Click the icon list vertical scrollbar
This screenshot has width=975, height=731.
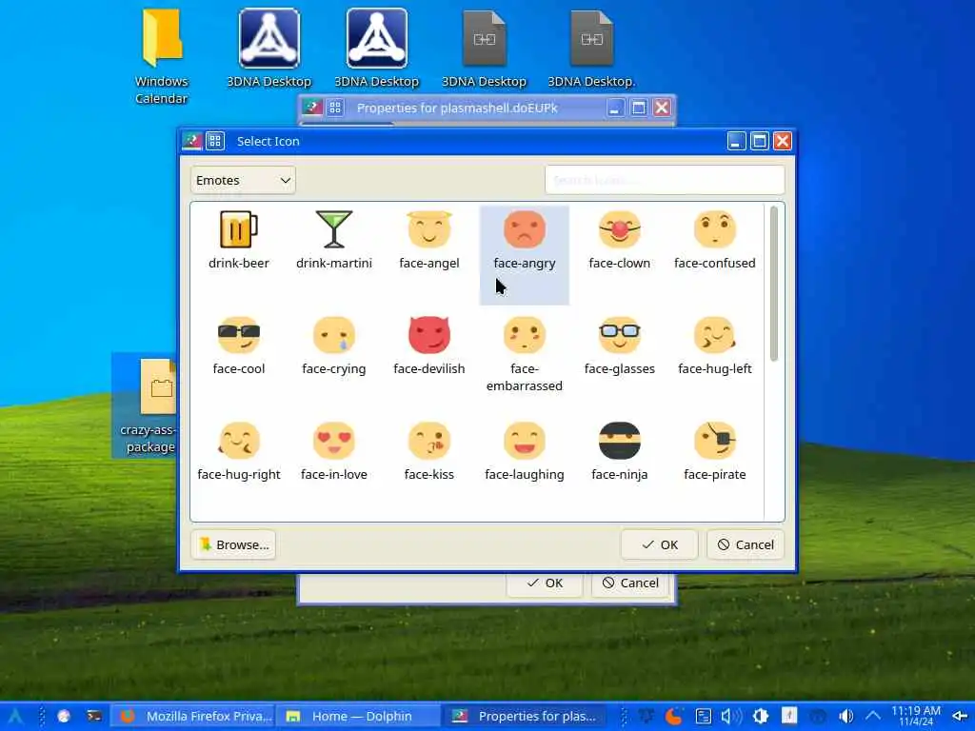click(774, 284)
